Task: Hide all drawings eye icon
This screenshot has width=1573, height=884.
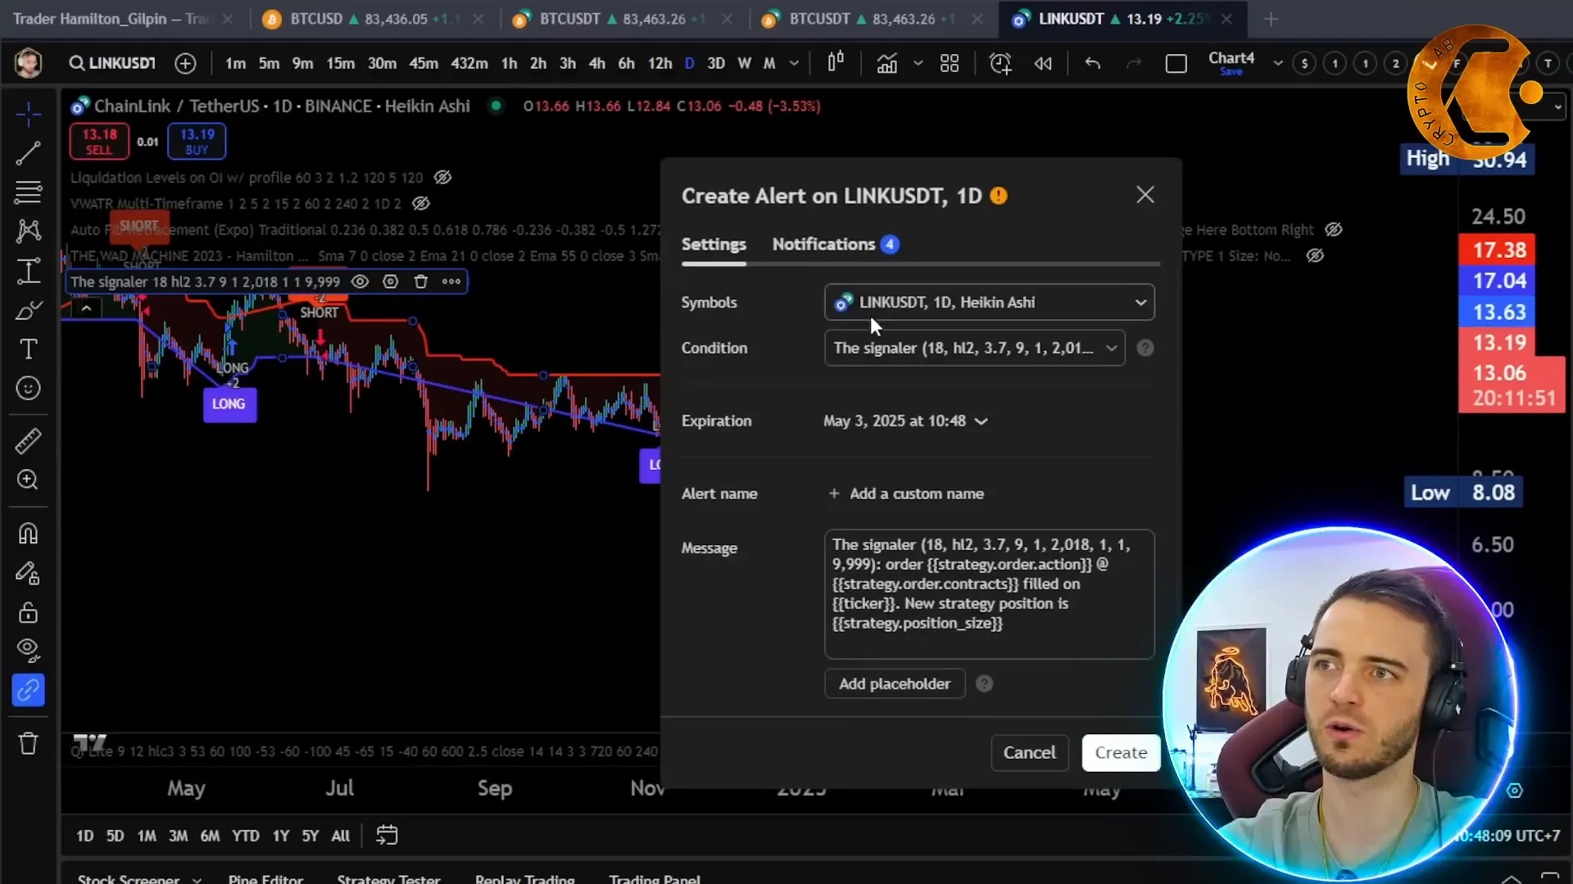Action: [x=29, y=651]
